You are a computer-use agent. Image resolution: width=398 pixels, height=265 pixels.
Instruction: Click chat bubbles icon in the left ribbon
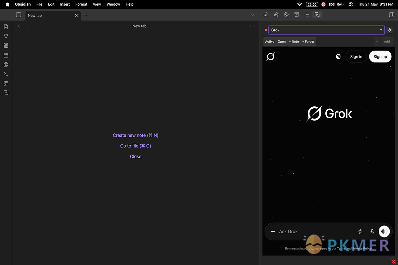[6, 93]
